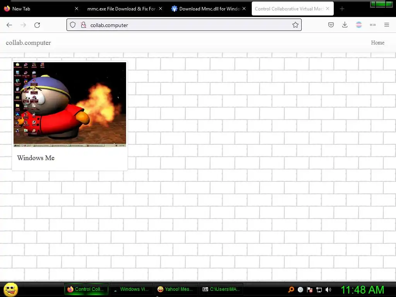
Task: Switch to mmc.exe File Download tab
Action: click(x=124, y=9)
